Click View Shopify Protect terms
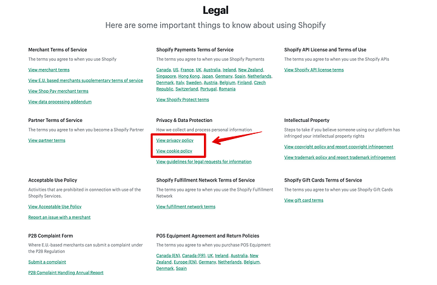This screenshot has width=437, height=285. pyautogui.click(x=182, y=100)
